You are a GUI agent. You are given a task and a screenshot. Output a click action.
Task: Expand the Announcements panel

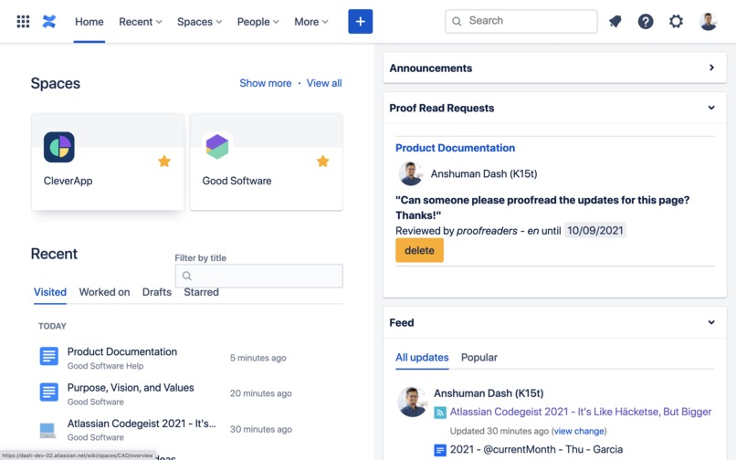(x=711, y=68)
